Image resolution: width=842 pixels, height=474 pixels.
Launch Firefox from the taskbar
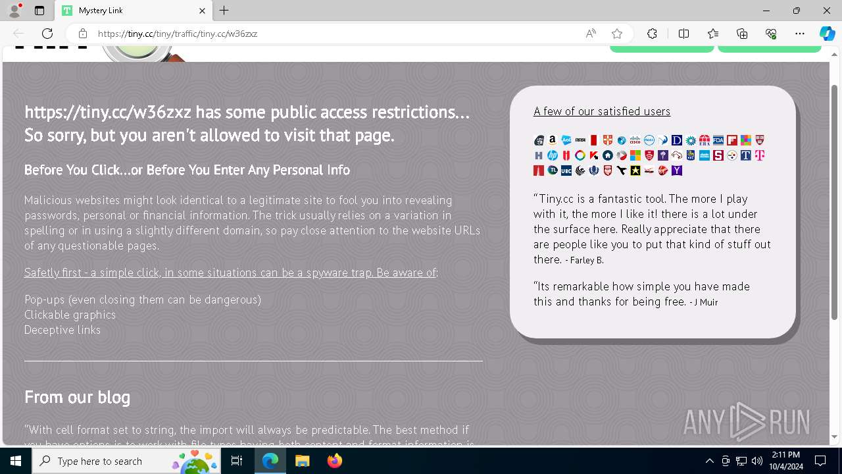click(x=335, y=461)
